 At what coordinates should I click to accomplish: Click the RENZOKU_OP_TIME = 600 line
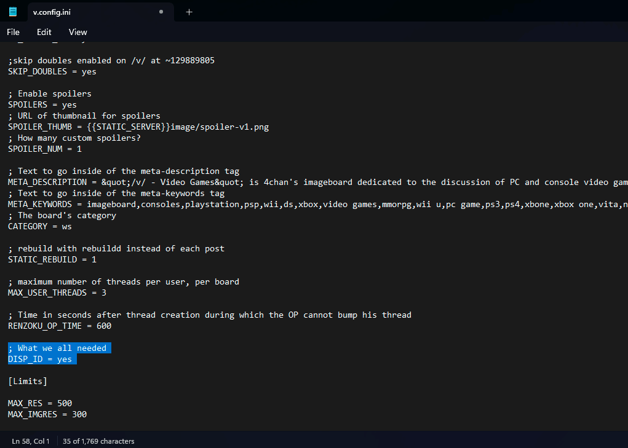click(60, 326)
